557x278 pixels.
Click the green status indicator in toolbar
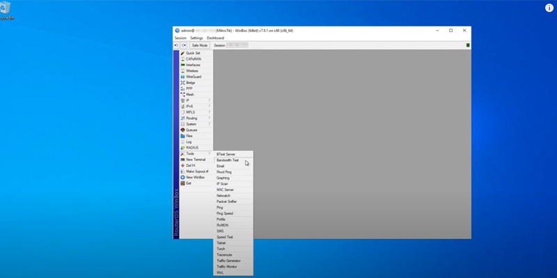pos(468,45)
